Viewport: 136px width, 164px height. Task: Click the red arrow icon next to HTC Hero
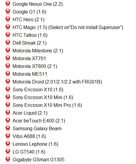(x=8, y=19)
